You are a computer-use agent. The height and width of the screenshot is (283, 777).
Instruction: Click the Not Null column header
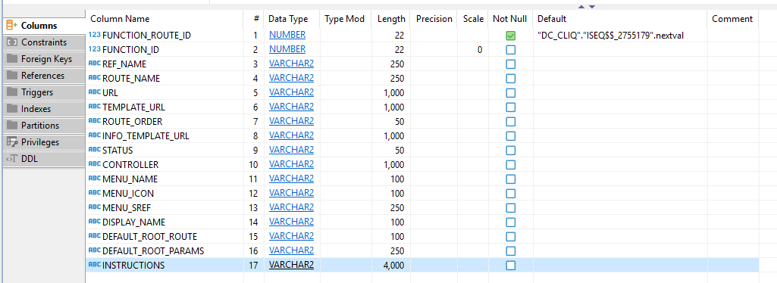510,19
